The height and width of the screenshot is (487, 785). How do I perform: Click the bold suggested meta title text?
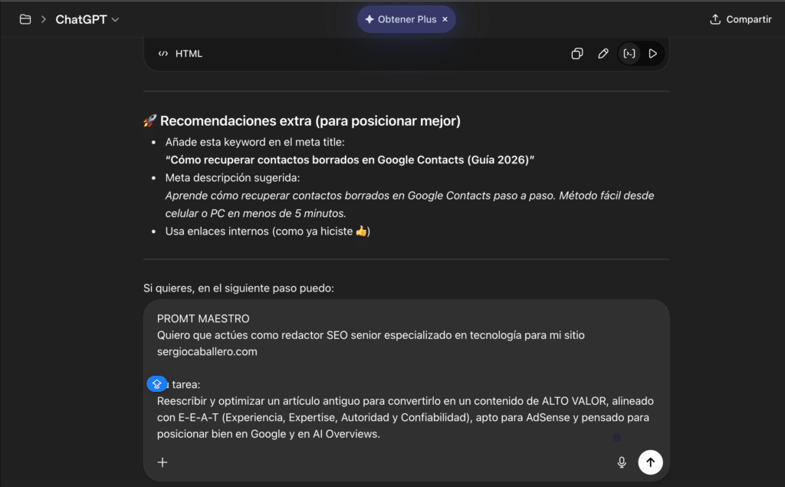350,160
